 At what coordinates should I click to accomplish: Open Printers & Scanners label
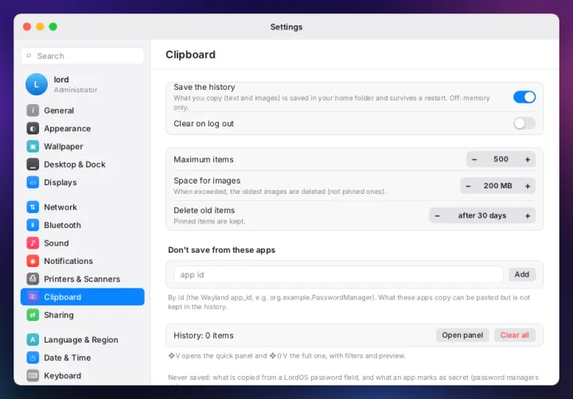coord(82,279)
